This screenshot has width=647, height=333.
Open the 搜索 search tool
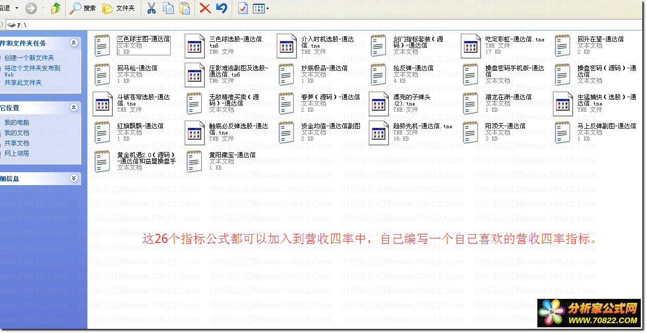click(83, 8)
